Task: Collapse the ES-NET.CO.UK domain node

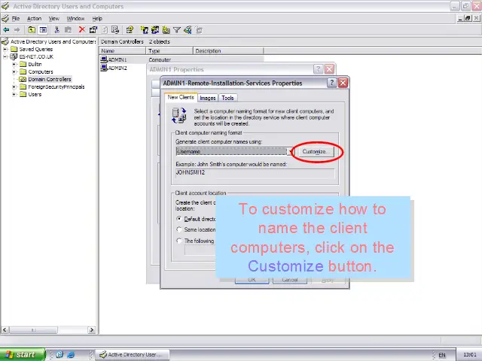Action: pos(5,56)
